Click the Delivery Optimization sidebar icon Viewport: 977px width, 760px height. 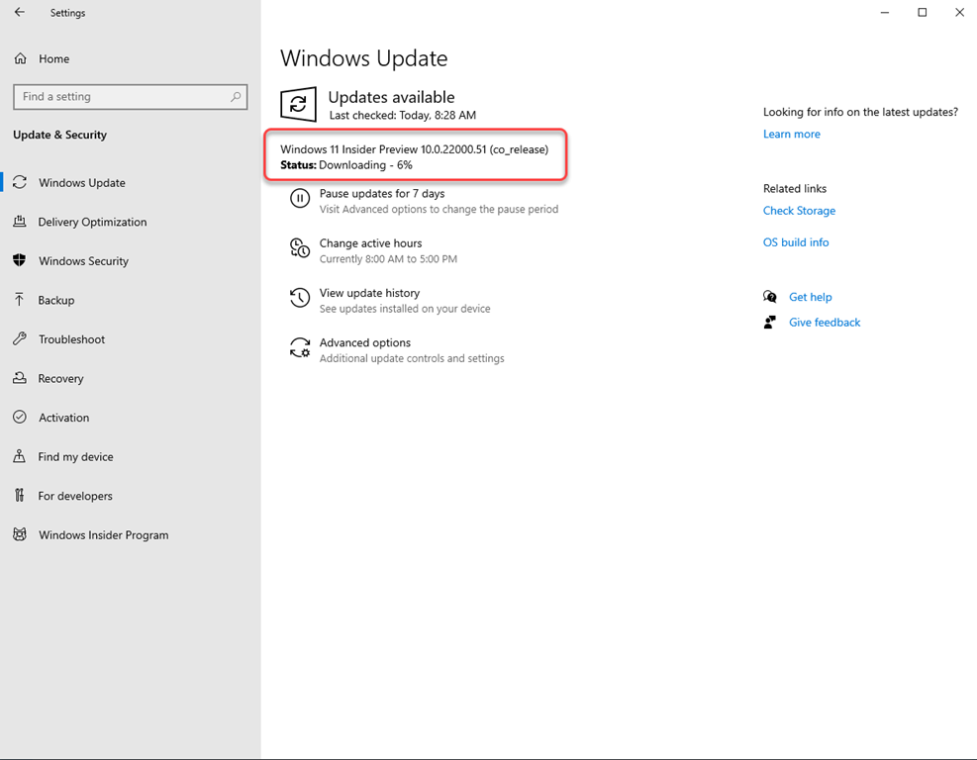click(20, 222)
